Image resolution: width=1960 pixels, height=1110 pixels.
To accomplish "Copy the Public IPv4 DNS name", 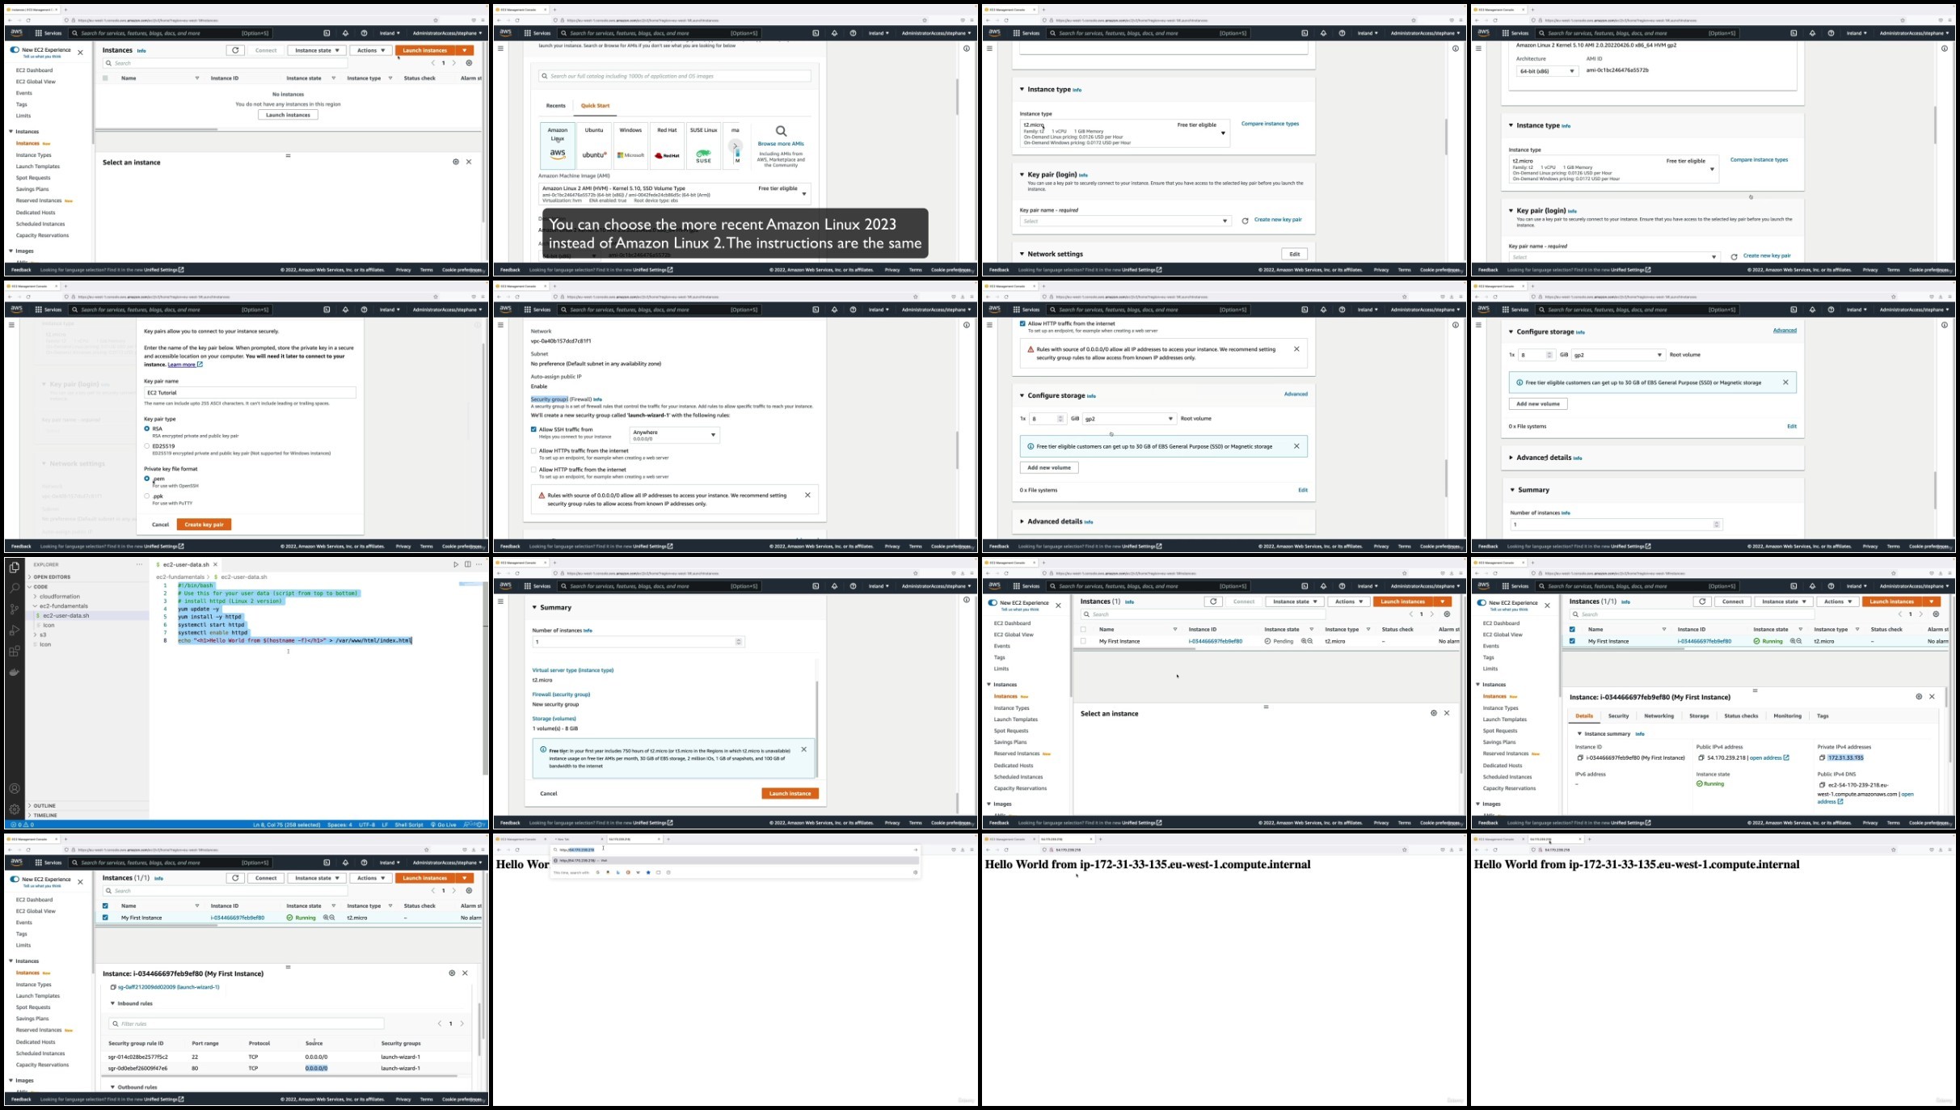I will click(1823, 785).
